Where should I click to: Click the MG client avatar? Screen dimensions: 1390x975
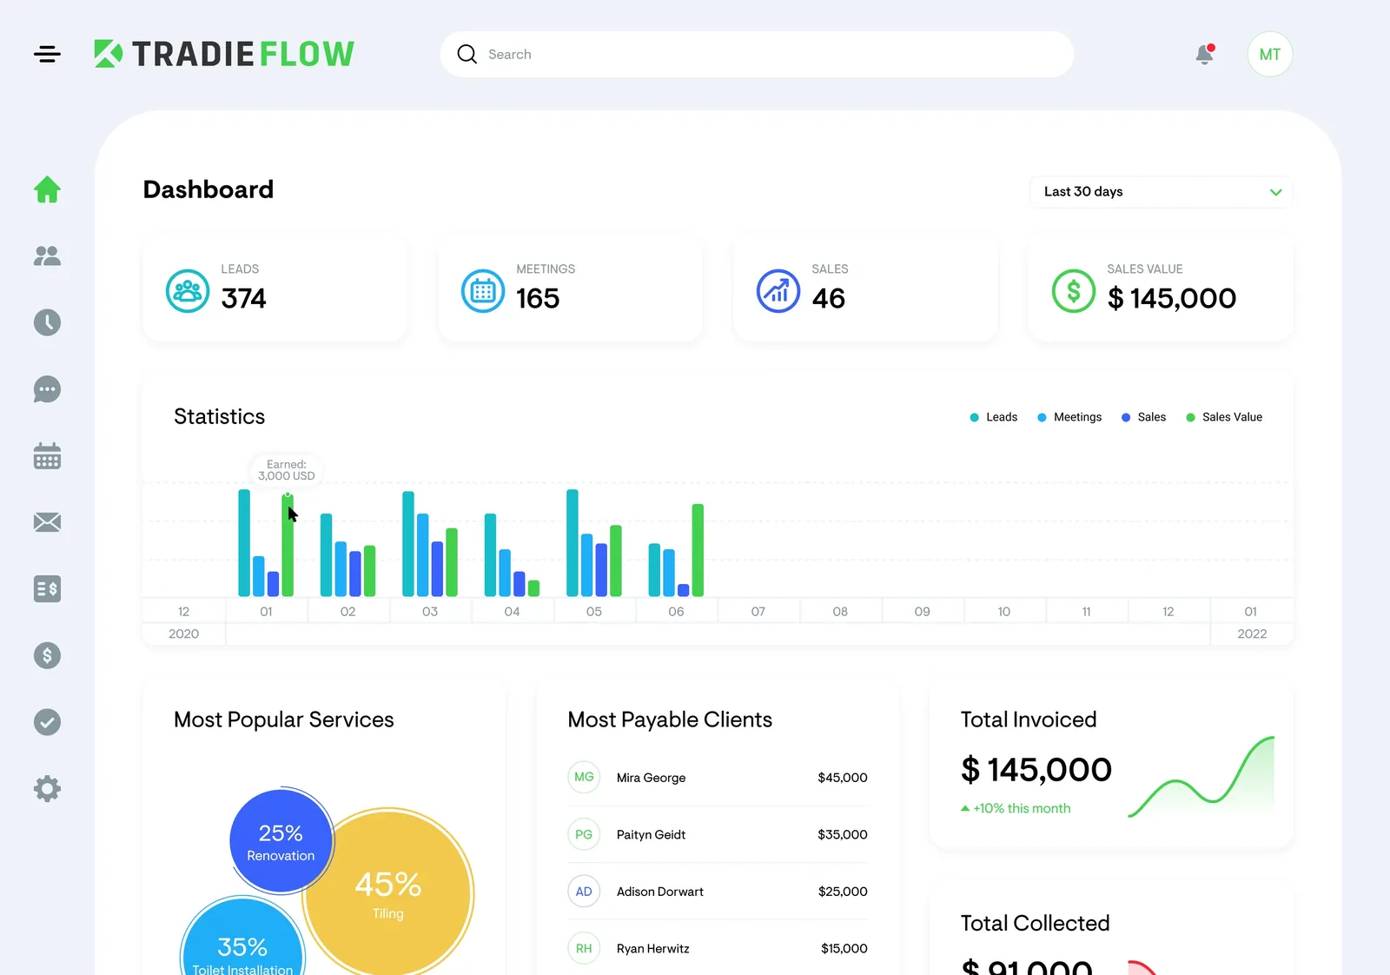pyautogui.click(x=584, y=777)
